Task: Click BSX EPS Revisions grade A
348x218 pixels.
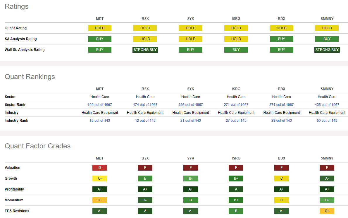Action: [145, 211]
